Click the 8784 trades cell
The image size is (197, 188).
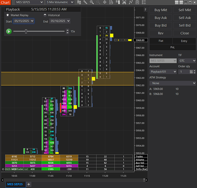(x=51, y=156)
